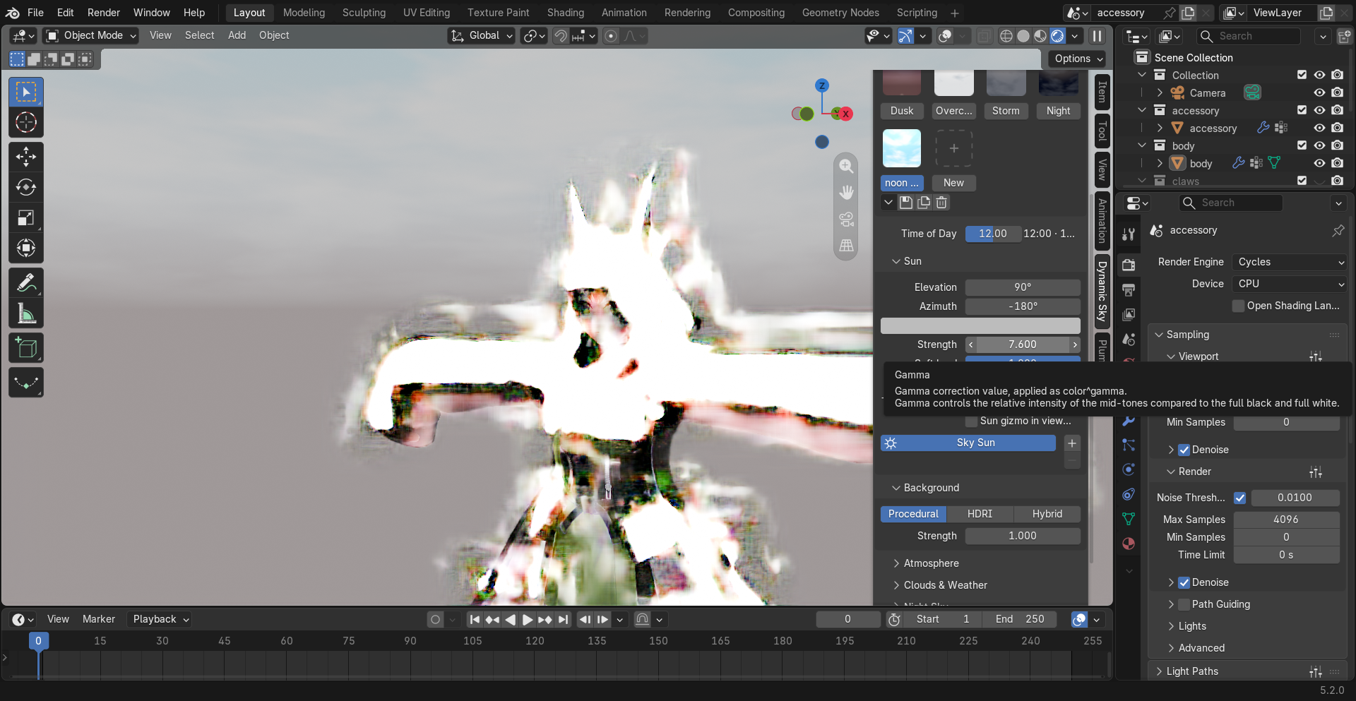This screenshot has width=1356, height=701.
Task: Click the Max Samples 4096 field
Action: click(x=1286, y=520)
